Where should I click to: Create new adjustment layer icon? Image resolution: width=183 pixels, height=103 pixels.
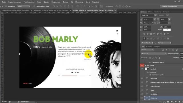click(172, 102)
